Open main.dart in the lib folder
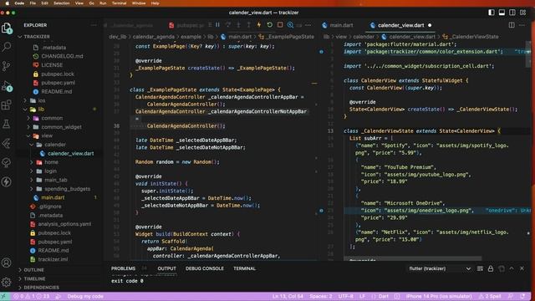535x301 pixels. point(53,197)
